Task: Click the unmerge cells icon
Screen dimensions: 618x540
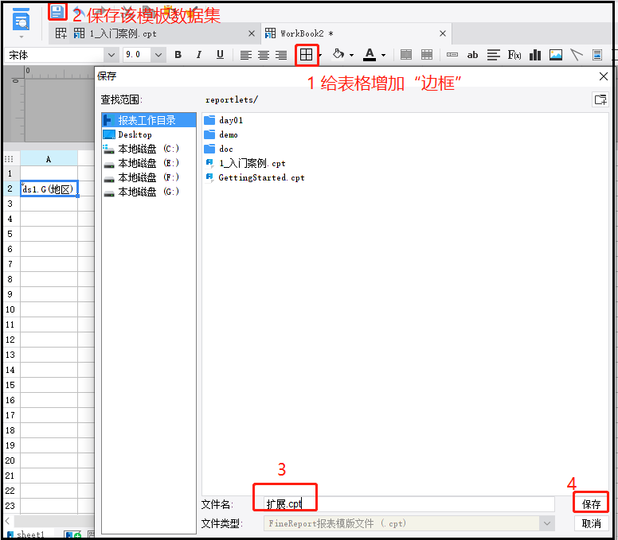Action: tap(427, 55)
